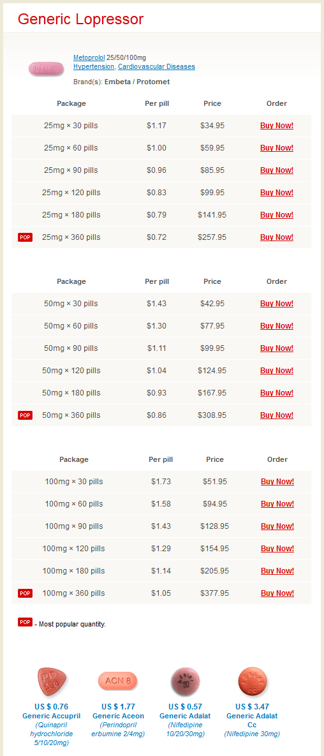Click the POP legend icon near 'Most popular quantity'
The height and width of the screenshot is (756, 324).
pyautogui.click(x=25, y=622)
